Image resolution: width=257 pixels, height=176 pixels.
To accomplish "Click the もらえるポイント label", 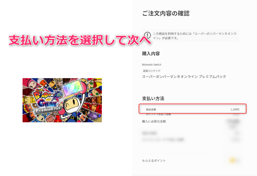I will click(x=154, y=161).
